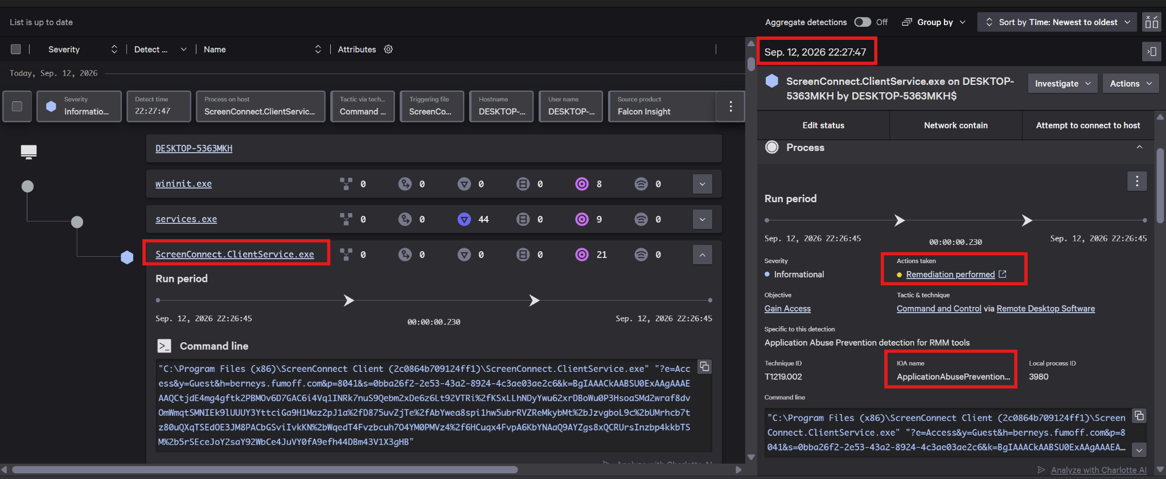Select the wininit.exe tree node circle
The width and height of the screenshot is (1166, 479).
pyautogui.click(x=27, y=186)
